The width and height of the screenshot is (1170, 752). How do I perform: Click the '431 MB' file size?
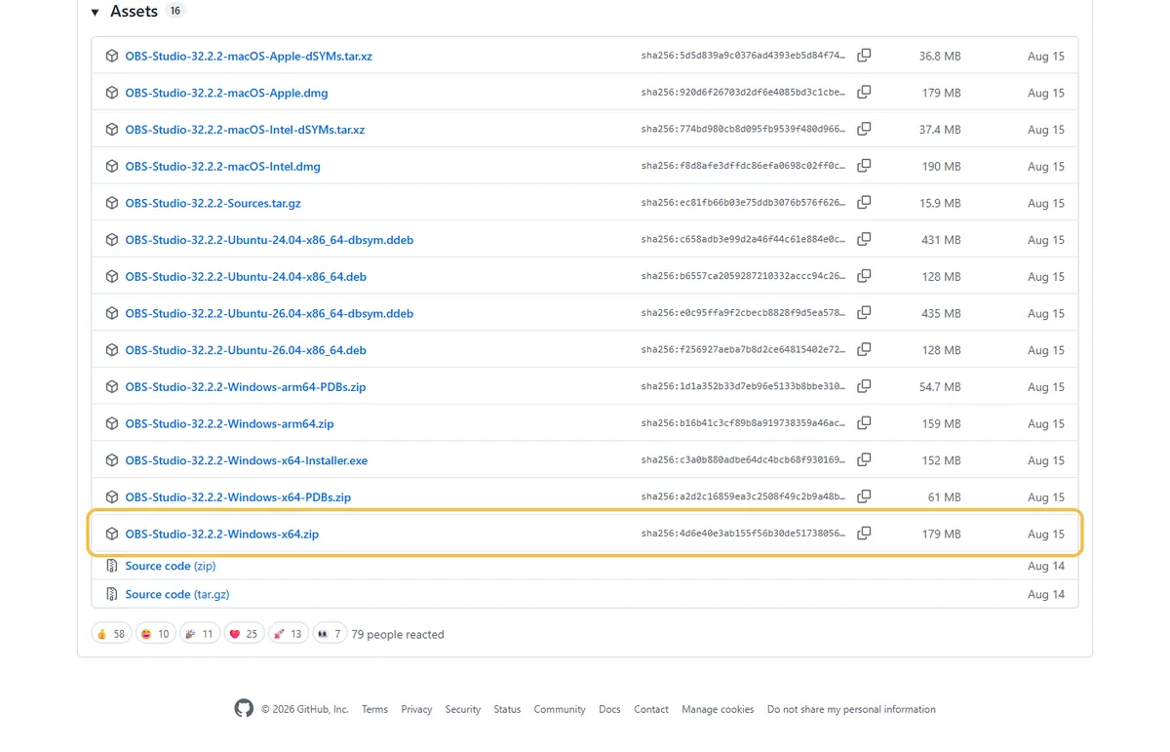[941, 240]
